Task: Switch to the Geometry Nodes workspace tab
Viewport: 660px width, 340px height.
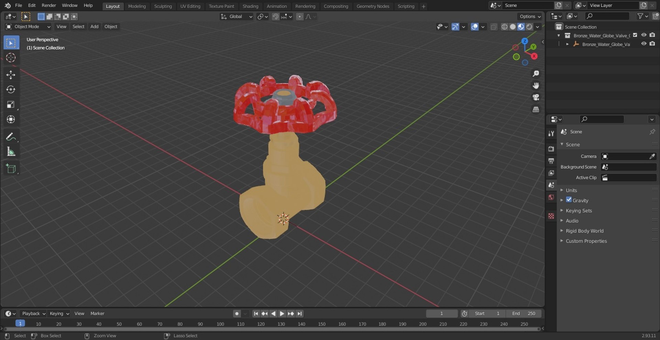Action: pos(373,6)
